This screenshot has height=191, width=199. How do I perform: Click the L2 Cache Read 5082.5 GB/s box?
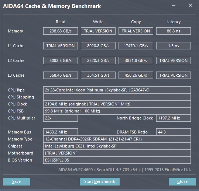[61, 60]
